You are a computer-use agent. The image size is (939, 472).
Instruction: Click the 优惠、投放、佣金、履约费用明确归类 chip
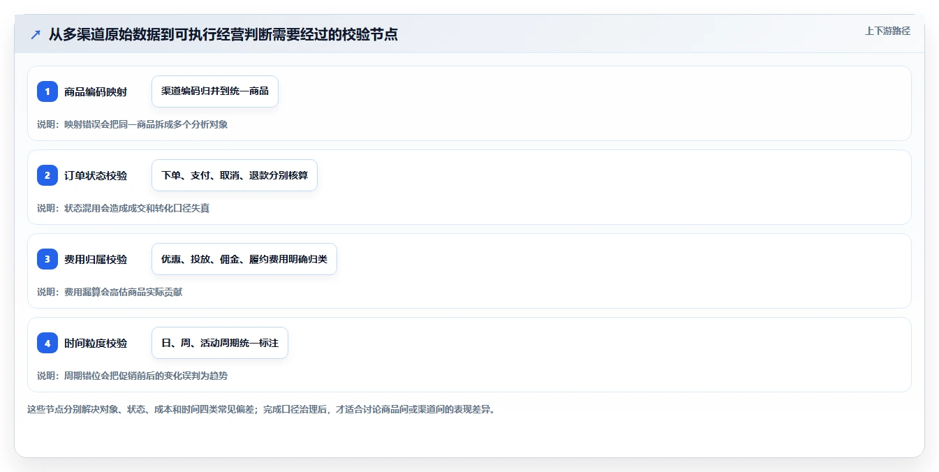tap(244, 259)
